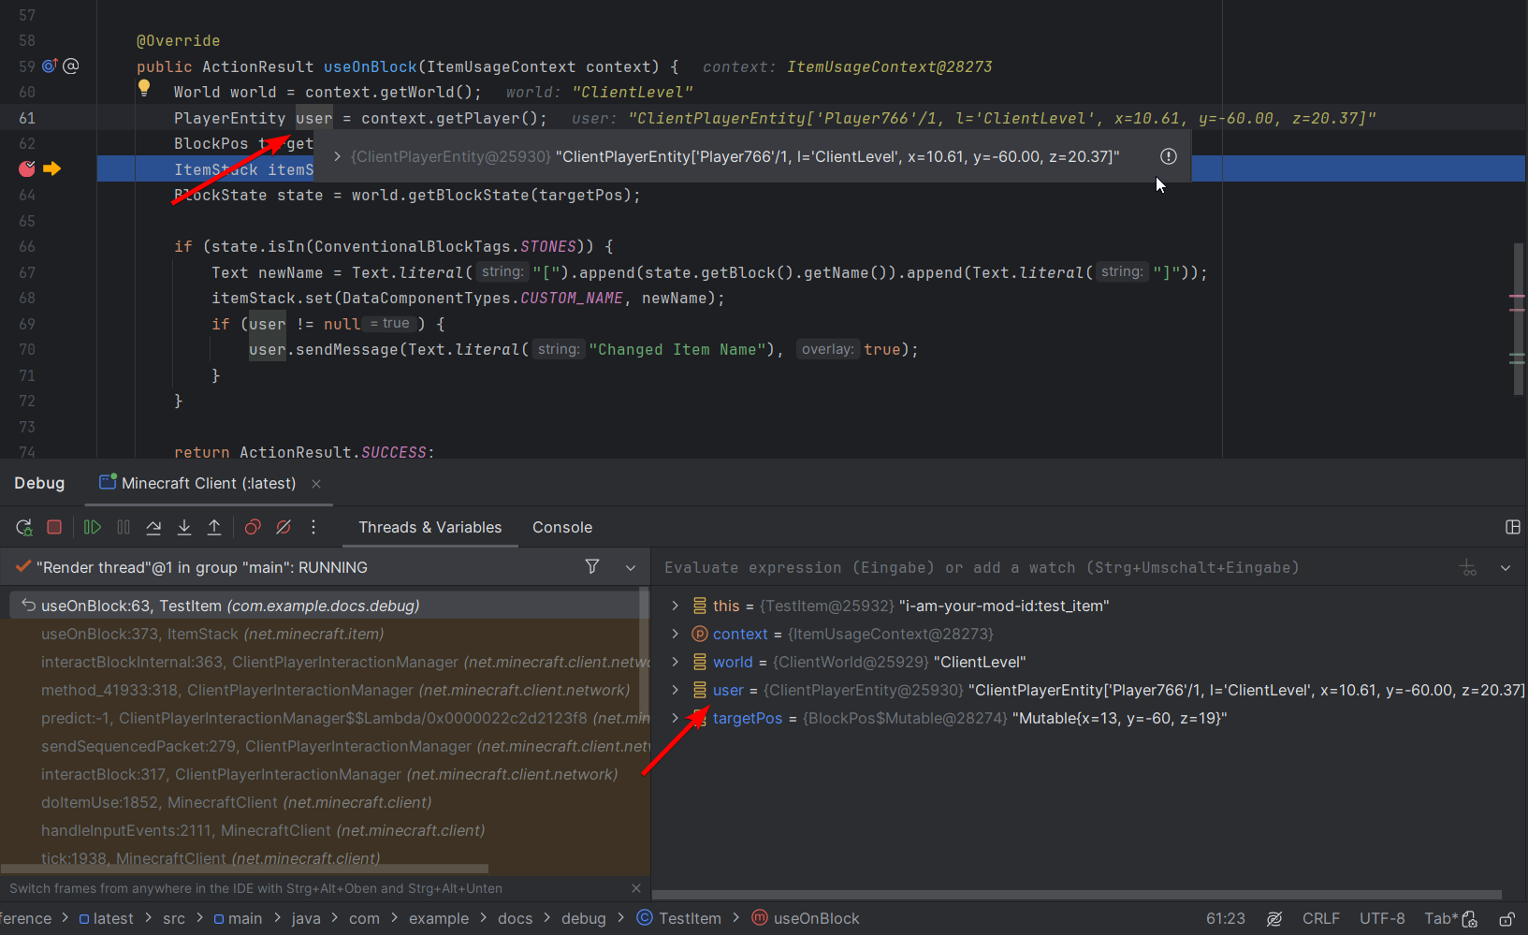Viewport: 1528px width, 935px height.
Task: Click the Step Into arrow icon
Action: [x=184, y=527]
